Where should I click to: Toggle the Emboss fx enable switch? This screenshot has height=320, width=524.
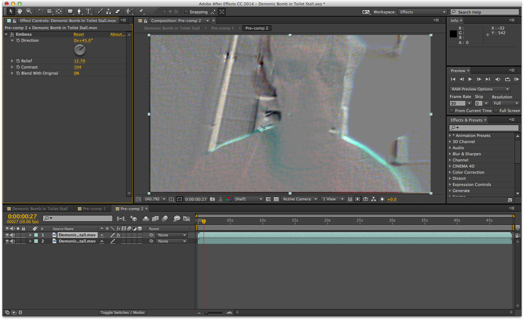pos(12,34)
